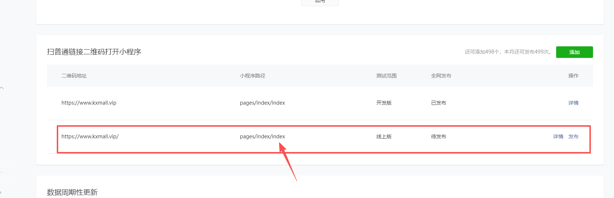Click the partially visible 启用 button

click(320, 2)
